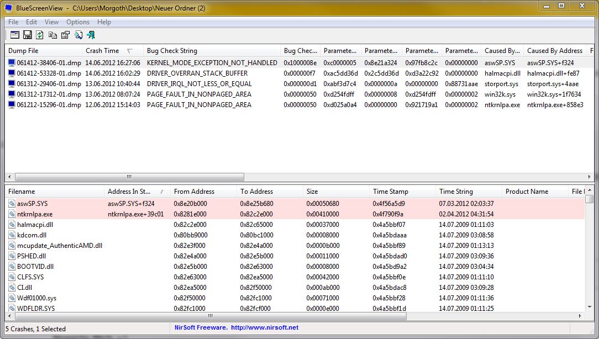The width and height of the screenshot is (599, 339).
Task: Click crash time 12.06.2012 15:14:03
Action: point(112,104)
